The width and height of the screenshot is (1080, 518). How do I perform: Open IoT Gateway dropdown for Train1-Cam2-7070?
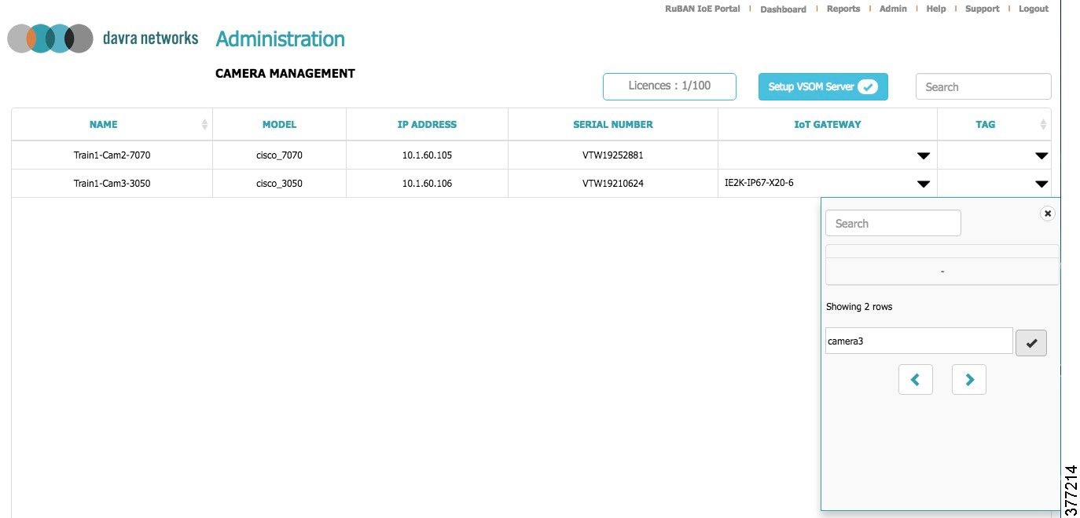point(924,155)
